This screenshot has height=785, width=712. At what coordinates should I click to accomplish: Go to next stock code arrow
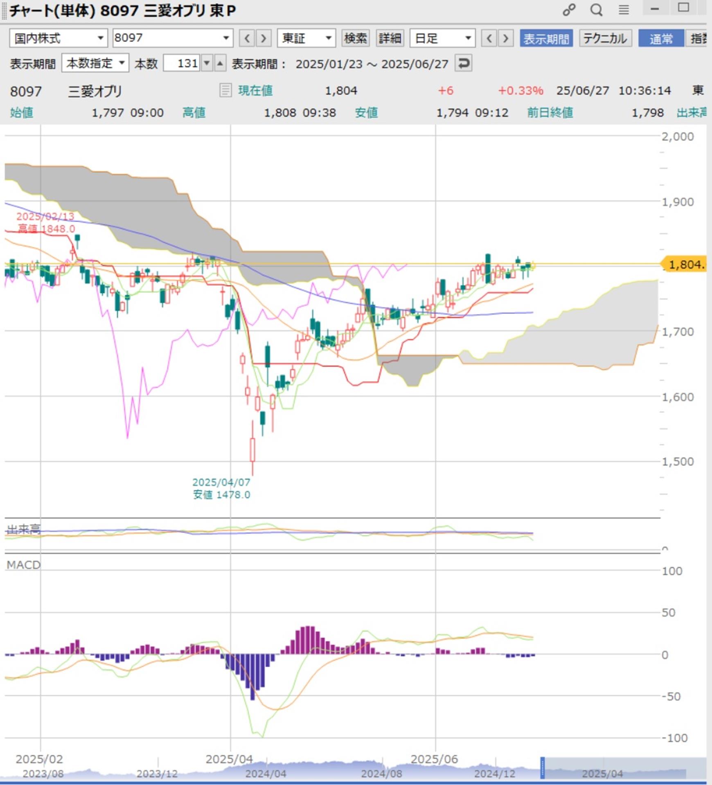264,38
